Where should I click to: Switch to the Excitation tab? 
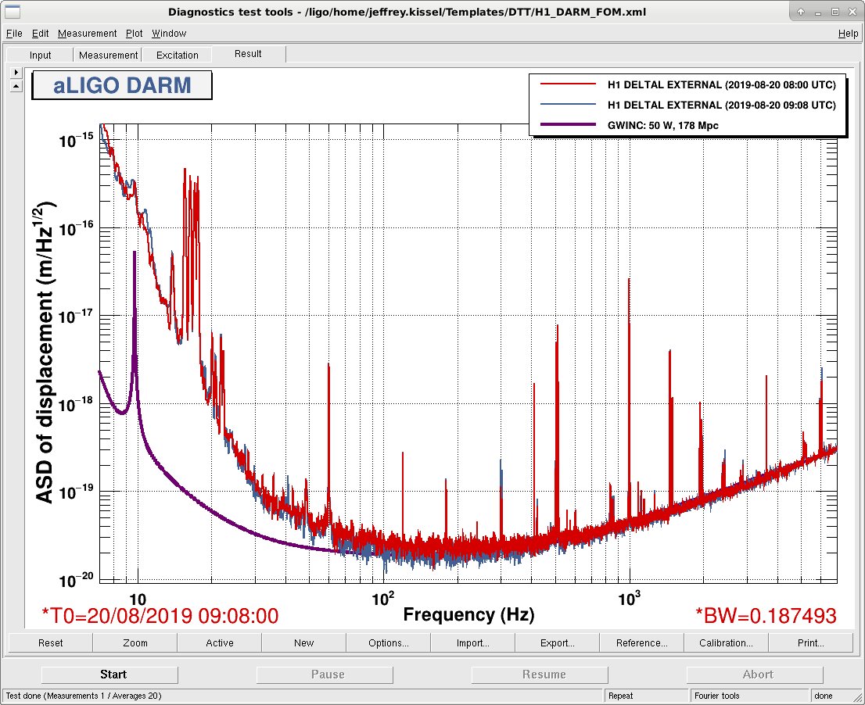click(177, 55)
